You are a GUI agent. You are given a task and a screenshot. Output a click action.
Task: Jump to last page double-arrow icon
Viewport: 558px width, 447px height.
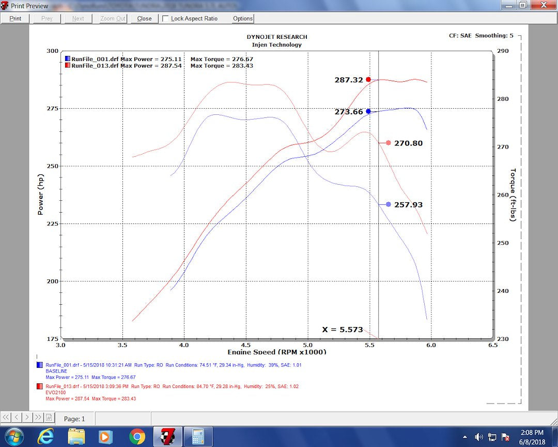[x=38, y=417]
